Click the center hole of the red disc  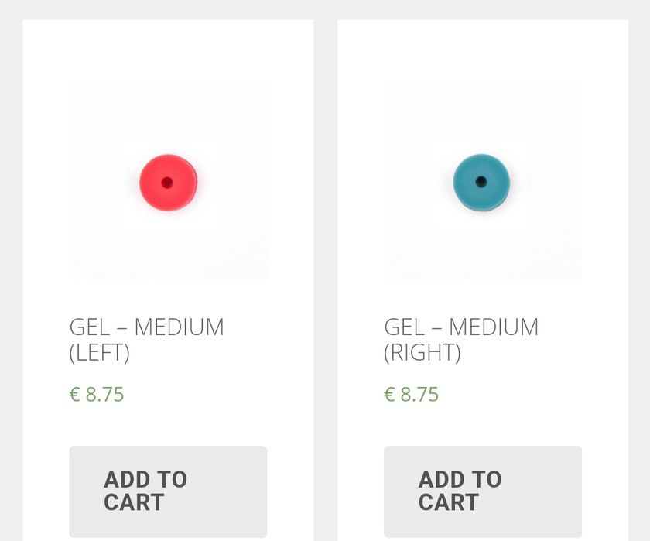click(x=167, y=183)
